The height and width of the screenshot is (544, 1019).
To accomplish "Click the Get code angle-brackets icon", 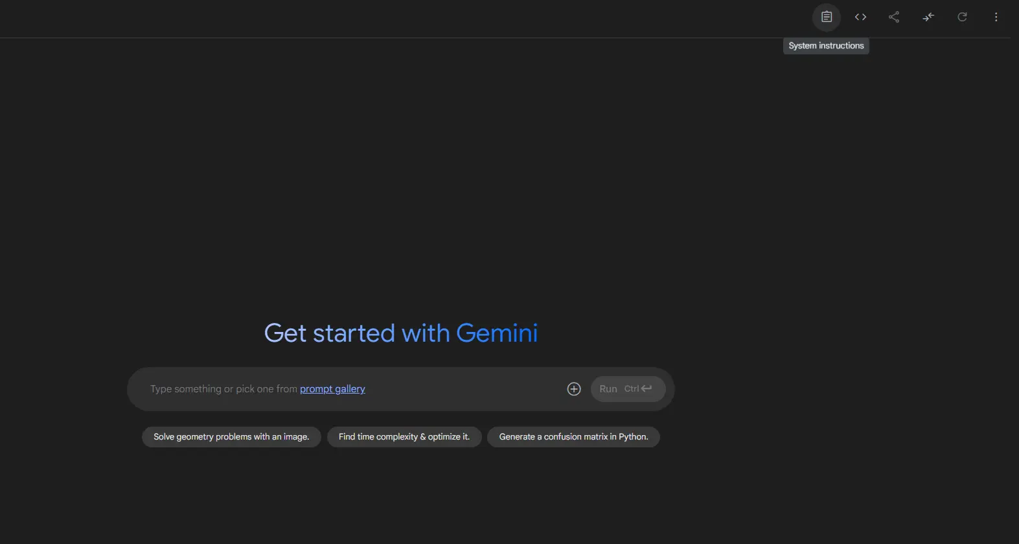I will click(x=860, y=17).
